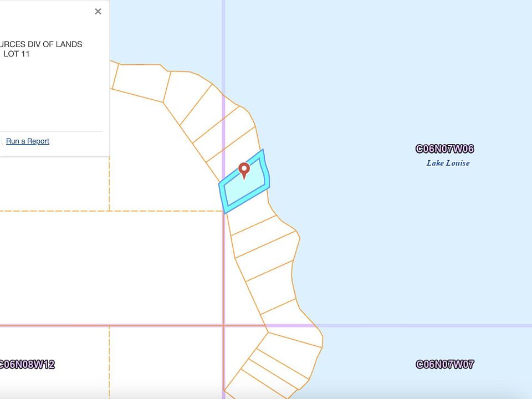The image size is (532, 399).
Task: Click the red map pin marker
Action: tap(244, 170)
